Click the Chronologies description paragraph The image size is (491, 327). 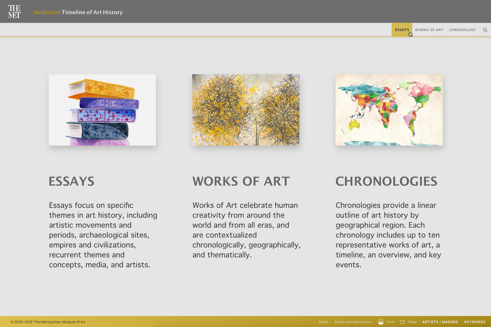[389, 235]
